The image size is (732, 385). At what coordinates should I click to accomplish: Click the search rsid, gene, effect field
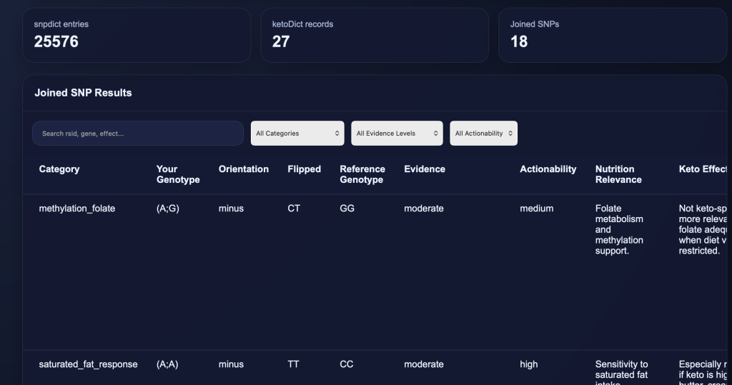pyautogui.click(x=137, y=134)
